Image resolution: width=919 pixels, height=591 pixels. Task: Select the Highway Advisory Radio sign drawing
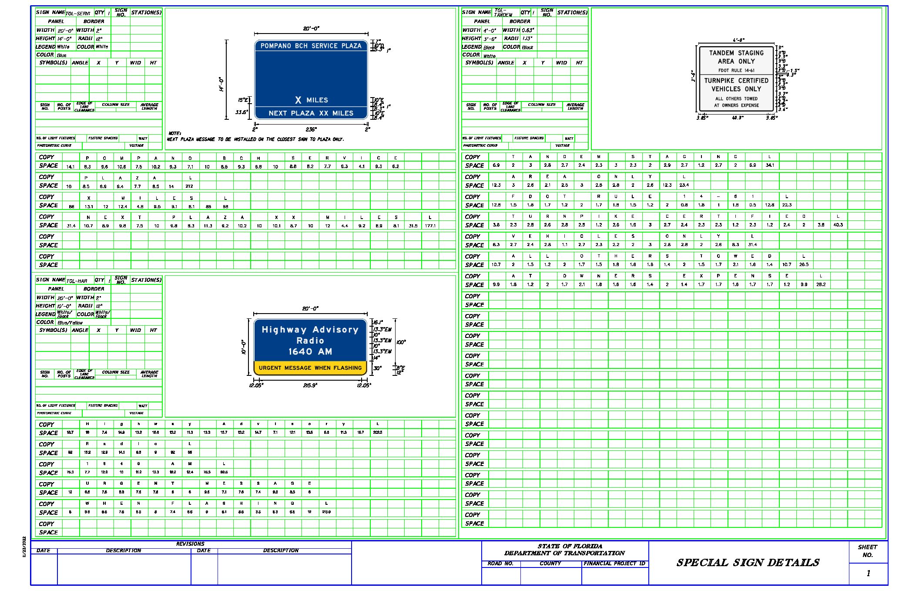pyautogui.click(x=310, y=347)
